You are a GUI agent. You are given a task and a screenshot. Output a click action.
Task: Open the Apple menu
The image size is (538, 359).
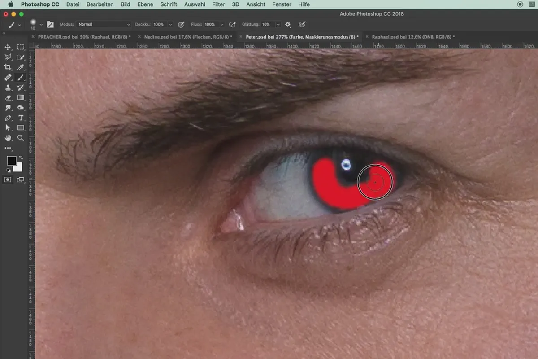pos(10,4)
